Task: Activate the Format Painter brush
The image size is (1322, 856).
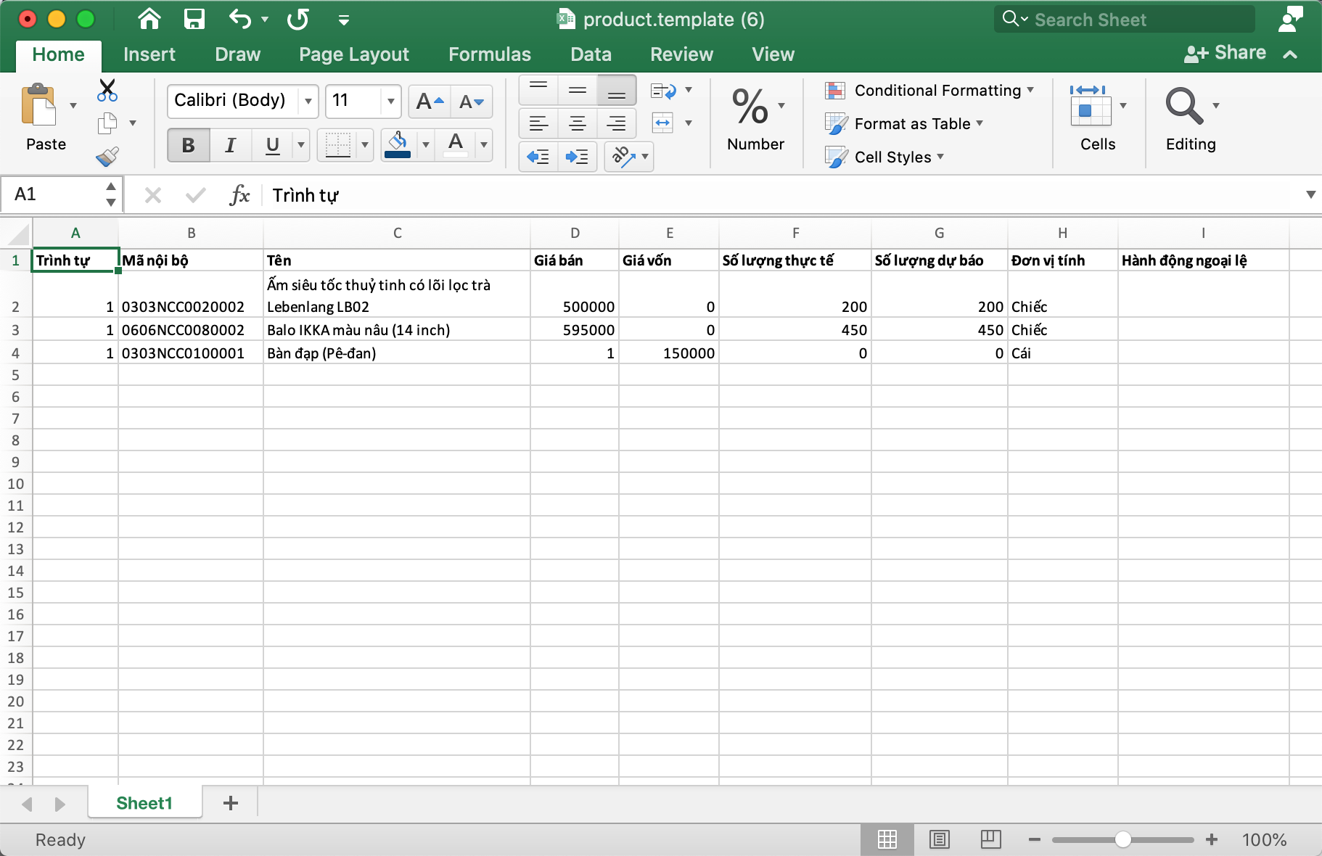Action: click(x=107, y=156)
